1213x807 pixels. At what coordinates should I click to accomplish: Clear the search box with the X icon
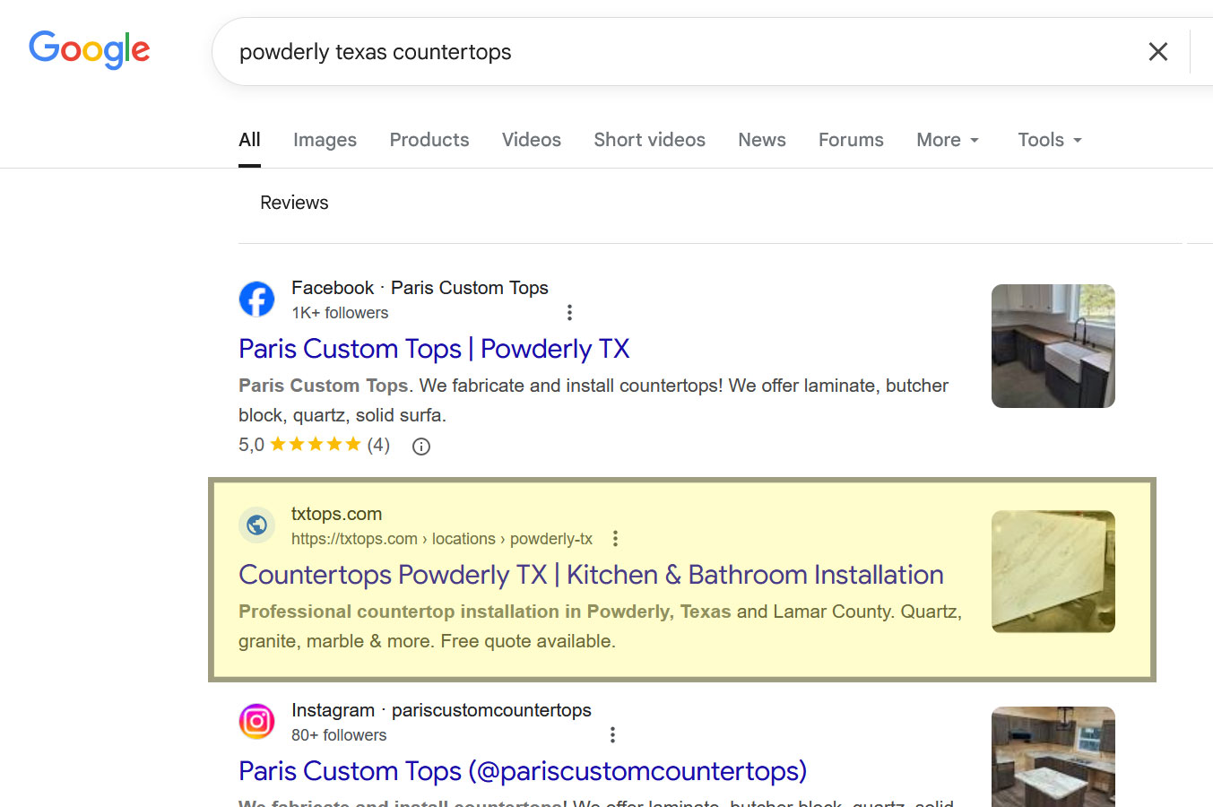pyautogui.click(x=1157, y=51)
